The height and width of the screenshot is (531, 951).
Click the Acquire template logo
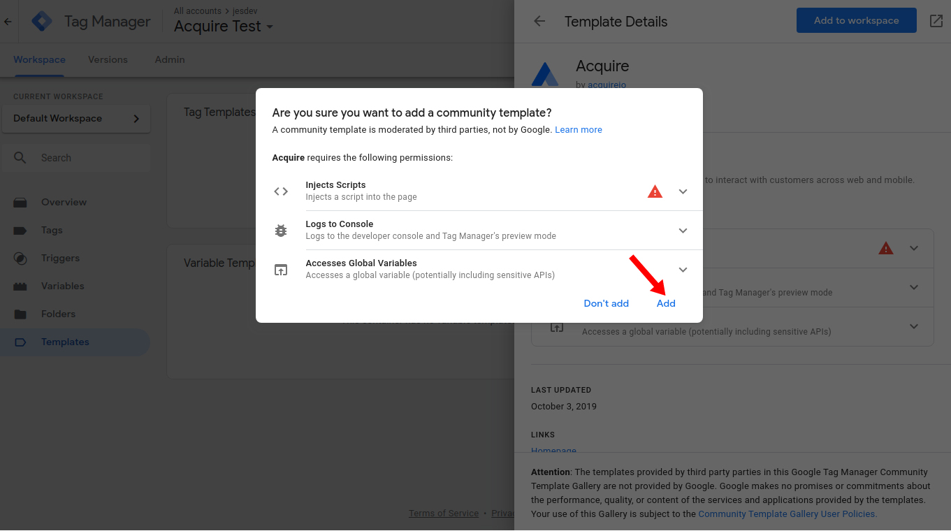[x=545, y=74]
